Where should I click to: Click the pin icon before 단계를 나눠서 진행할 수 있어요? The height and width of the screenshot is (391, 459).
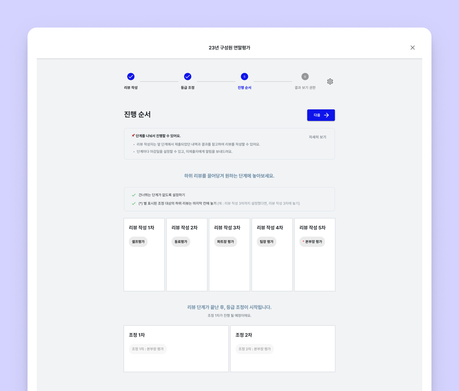tap(133, 136)
